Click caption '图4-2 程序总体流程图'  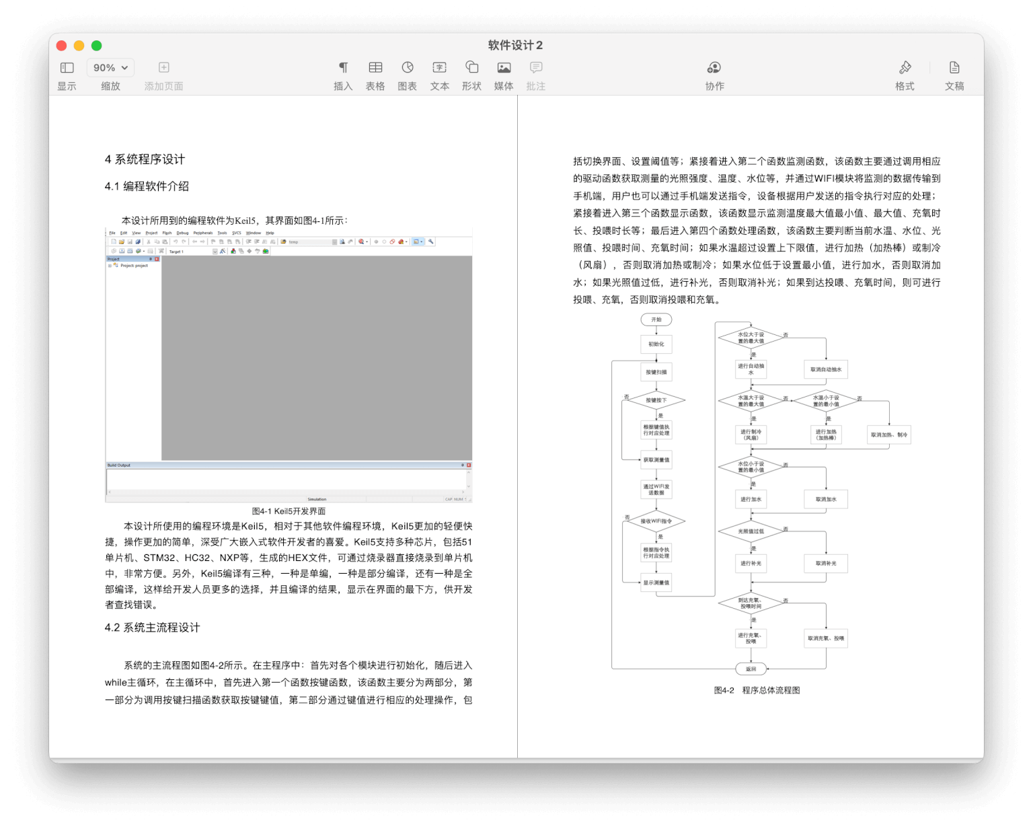tap(757, 690)
